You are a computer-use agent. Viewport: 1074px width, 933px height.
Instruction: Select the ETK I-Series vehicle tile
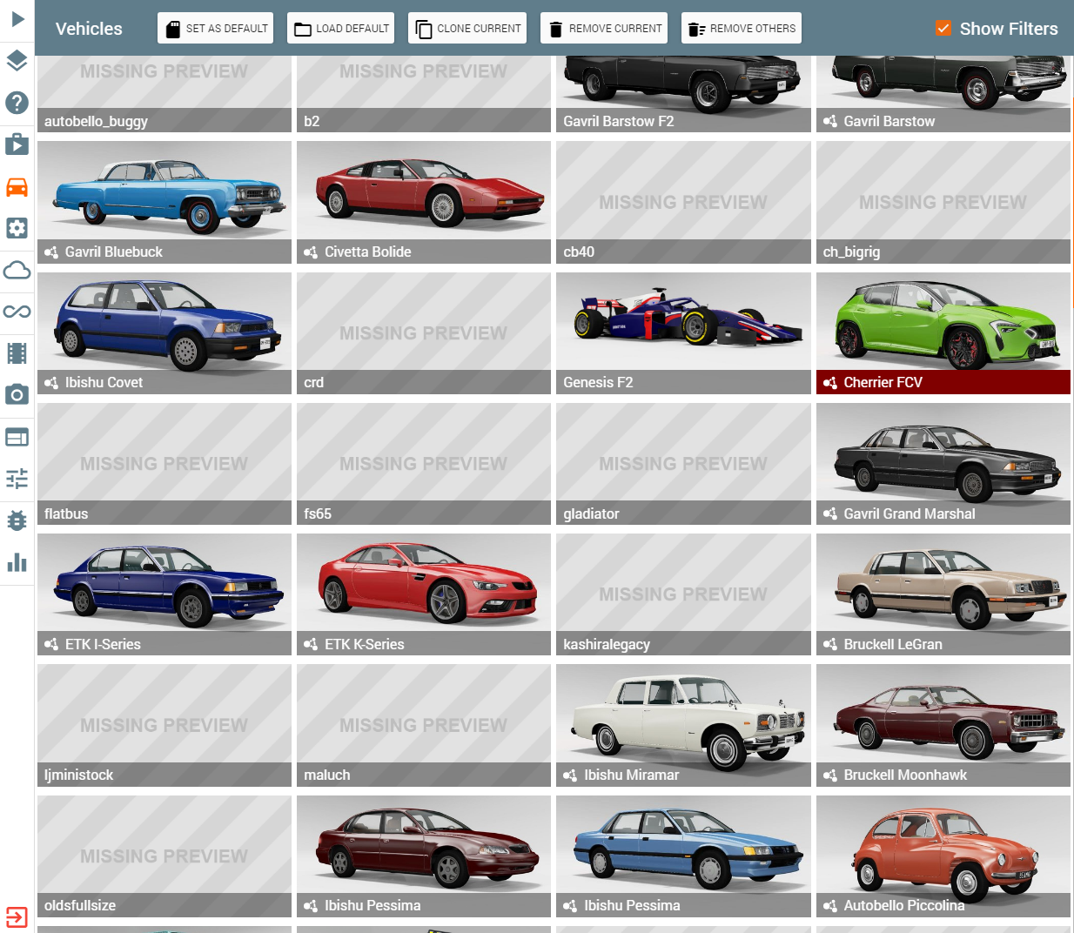[164, 594]
